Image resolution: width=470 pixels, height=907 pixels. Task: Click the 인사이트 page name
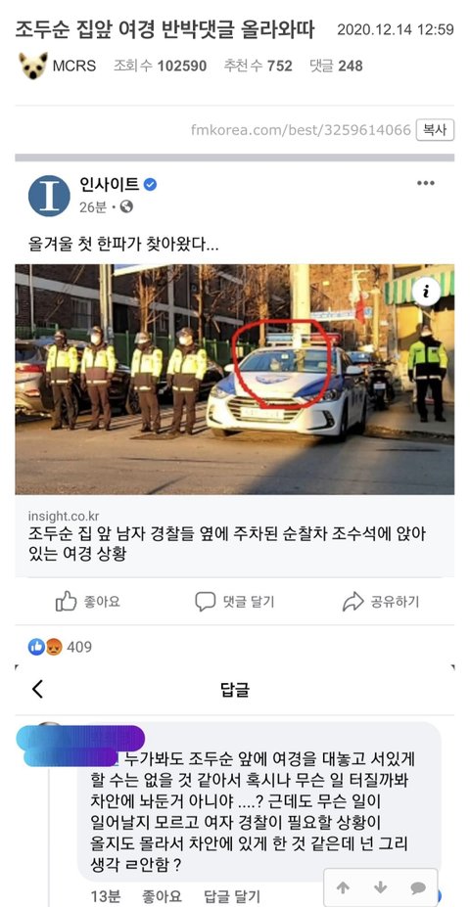[110, 185]
